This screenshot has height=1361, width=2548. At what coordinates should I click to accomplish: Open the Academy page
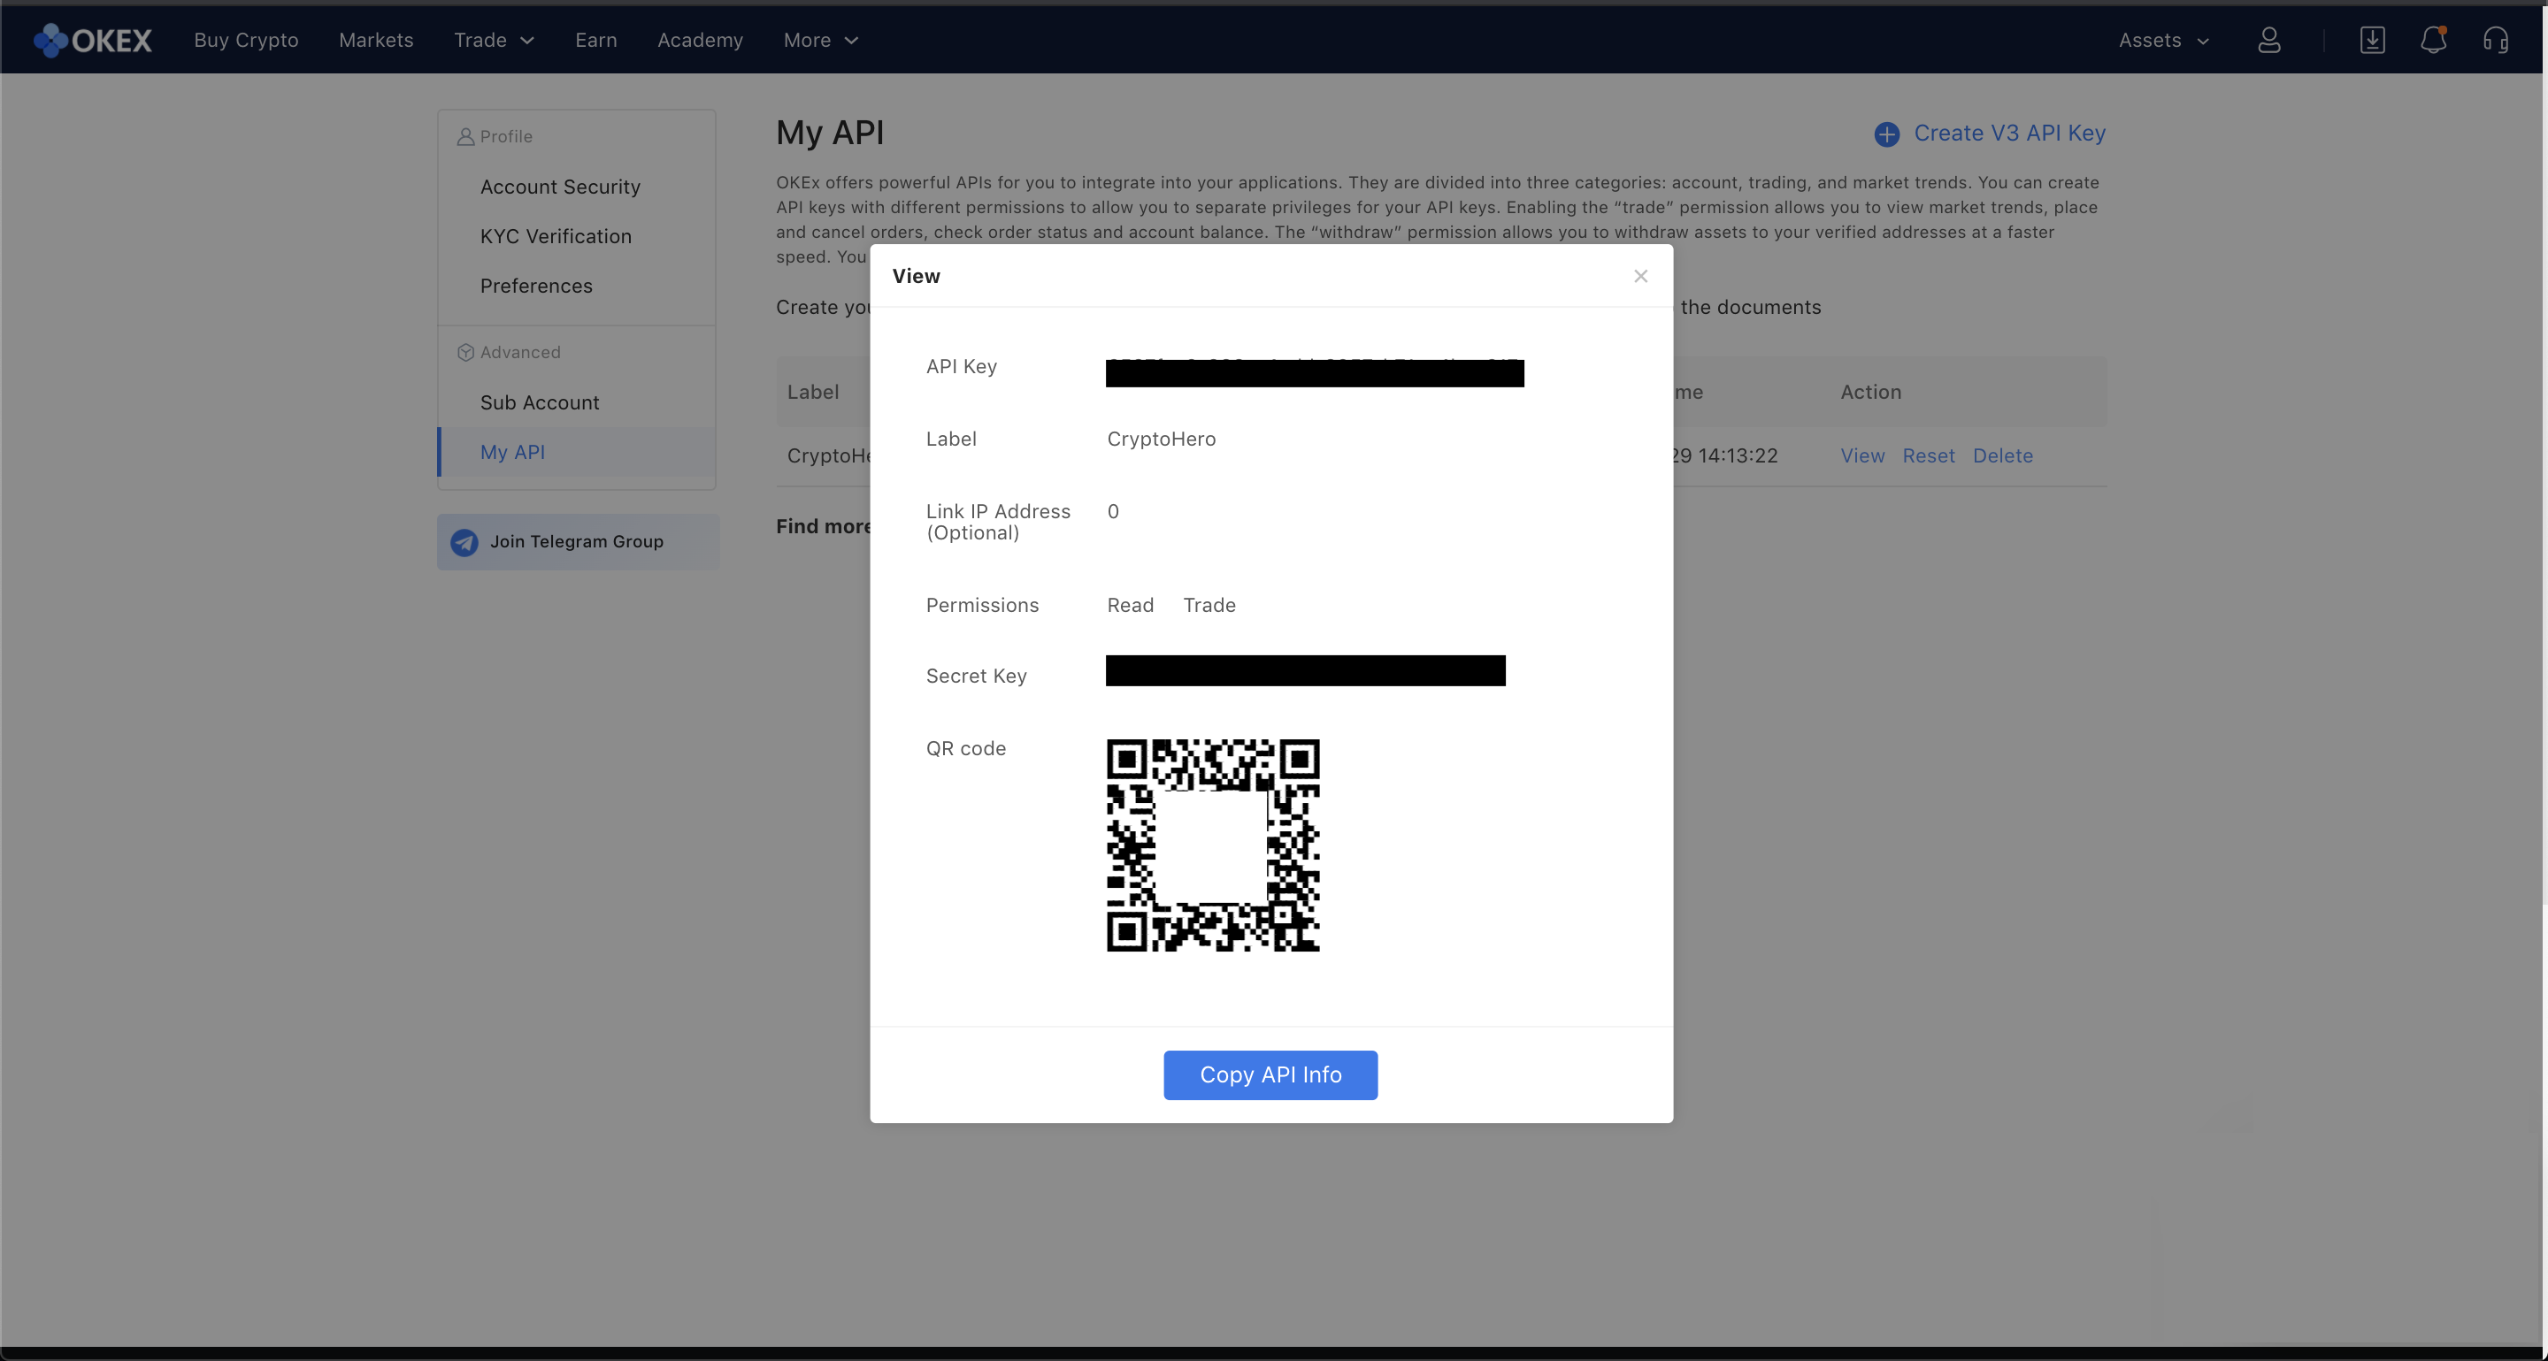click(701, 40)
